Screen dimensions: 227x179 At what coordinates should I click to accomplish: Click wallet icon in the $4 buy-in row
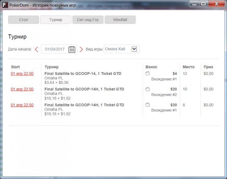(148, 73)
